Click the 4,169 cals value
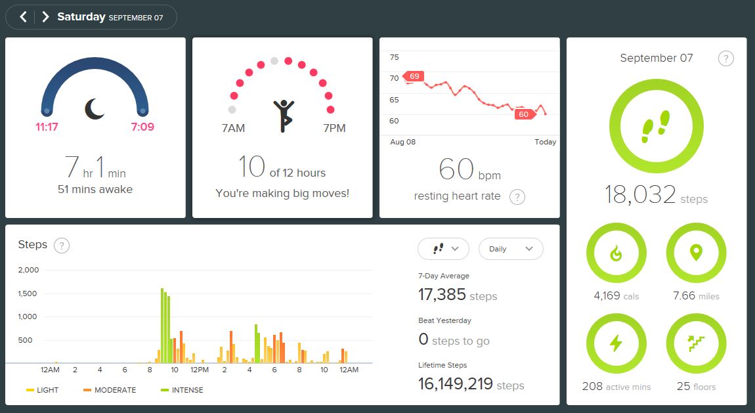The height and width of the screenshot is (413, 755). pos(616,295)
